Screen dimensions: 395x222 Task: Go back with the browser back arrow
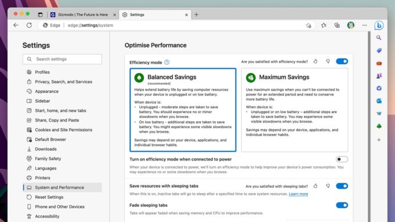16,25
